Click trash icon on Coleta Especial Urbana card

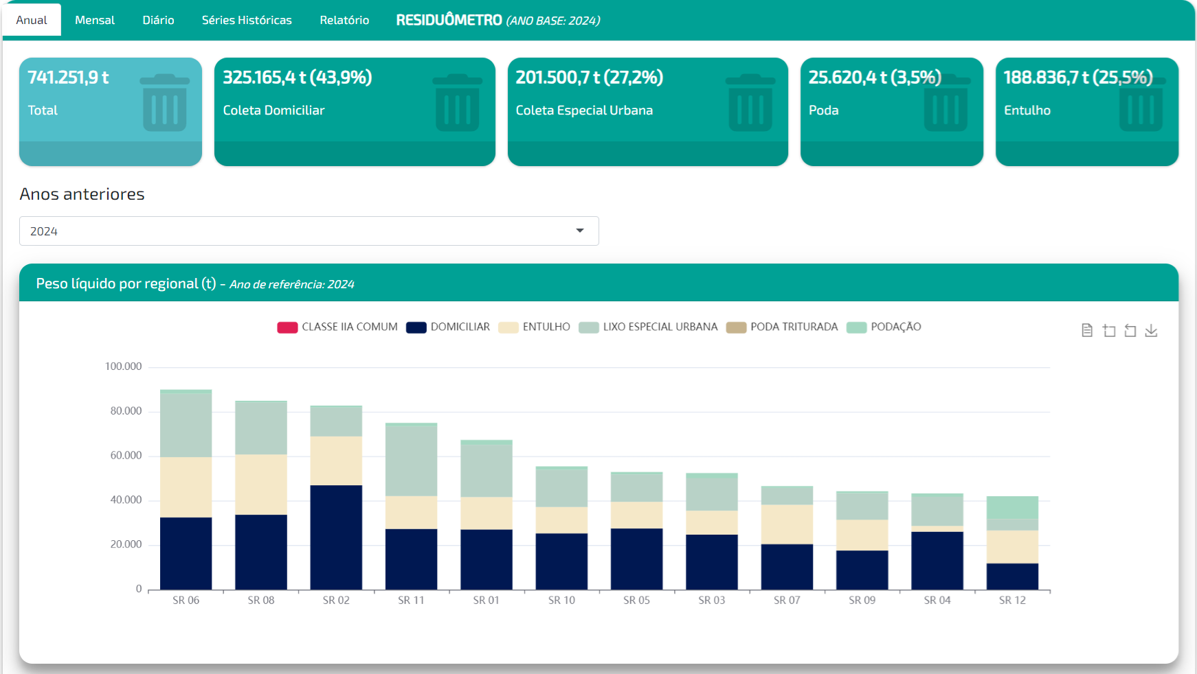750,103
